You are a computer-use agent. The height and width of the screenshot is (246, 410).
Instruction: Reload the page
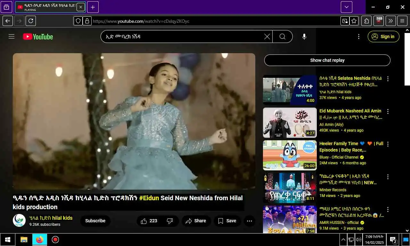[31, 21]
